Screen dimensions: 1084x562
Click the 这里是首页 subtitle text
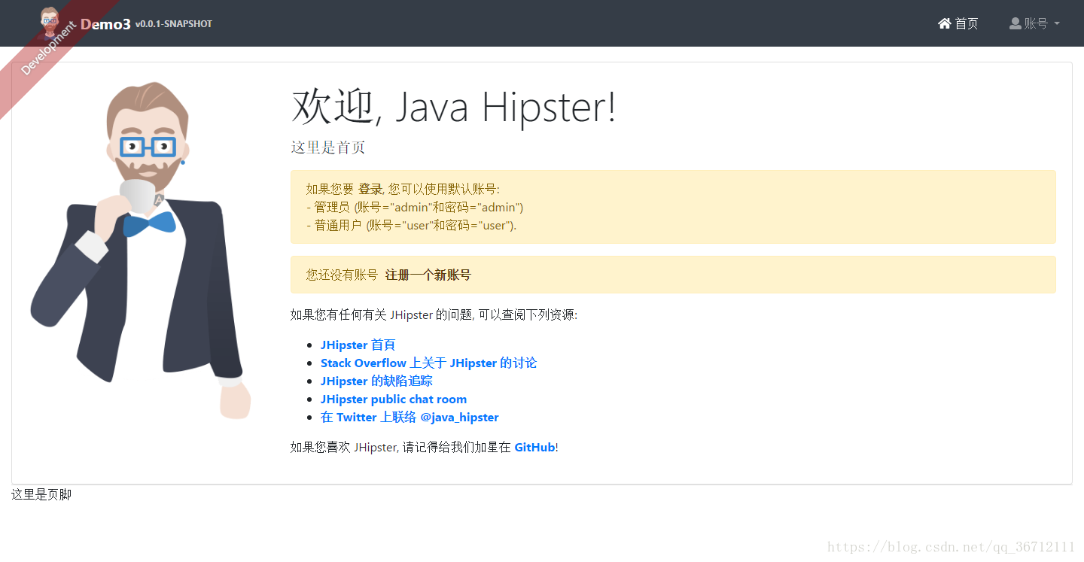point(328,147)
